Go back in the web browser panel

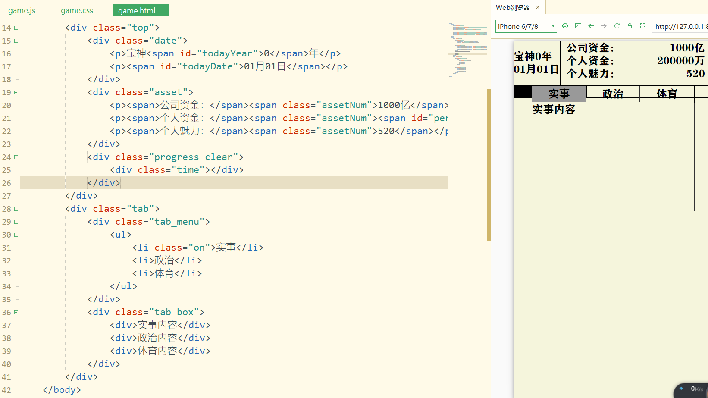pos(591,26)
